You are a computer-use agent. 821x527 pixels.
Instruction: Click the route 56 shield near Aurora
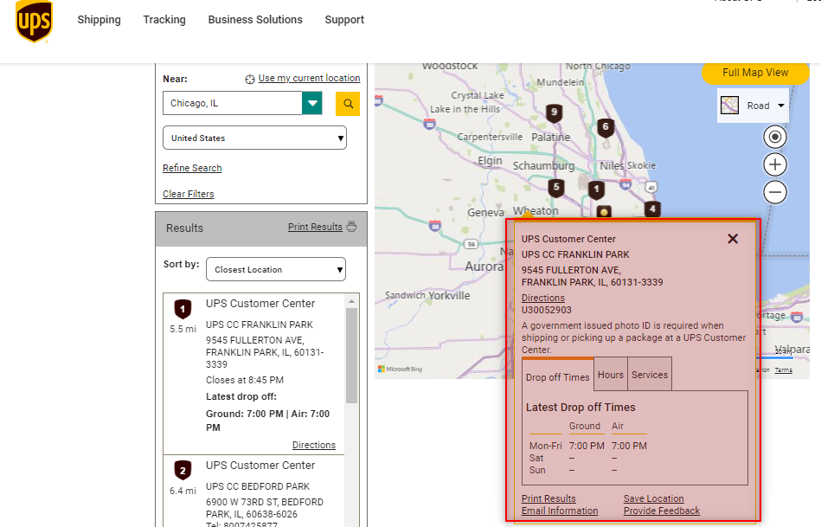point(471,244)
